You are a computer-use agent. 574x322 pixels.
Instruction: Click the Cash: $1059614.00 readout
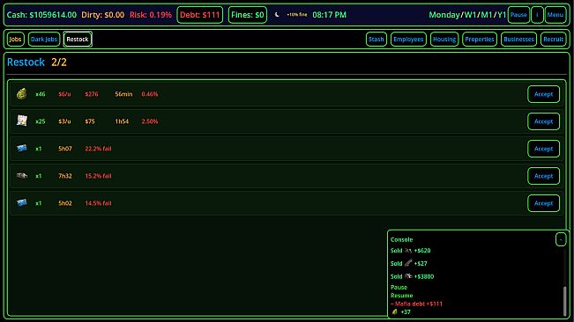point(41,15)
